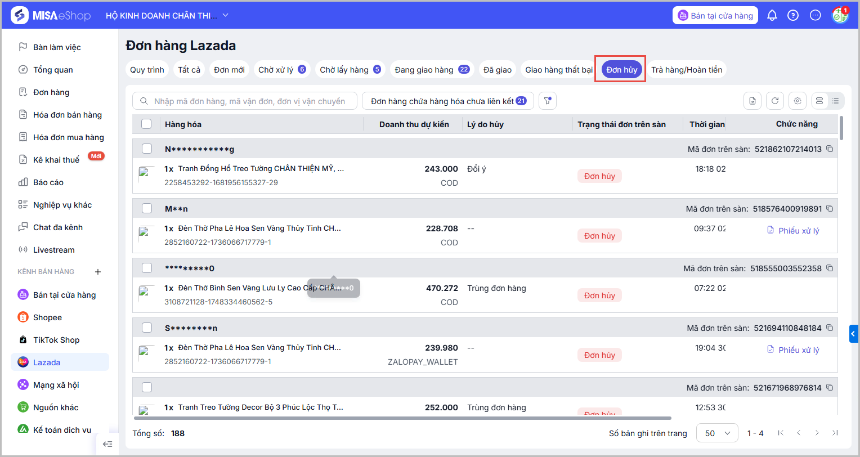Open the records-per-page dropdown showing 50

click(x=717, y=433)
